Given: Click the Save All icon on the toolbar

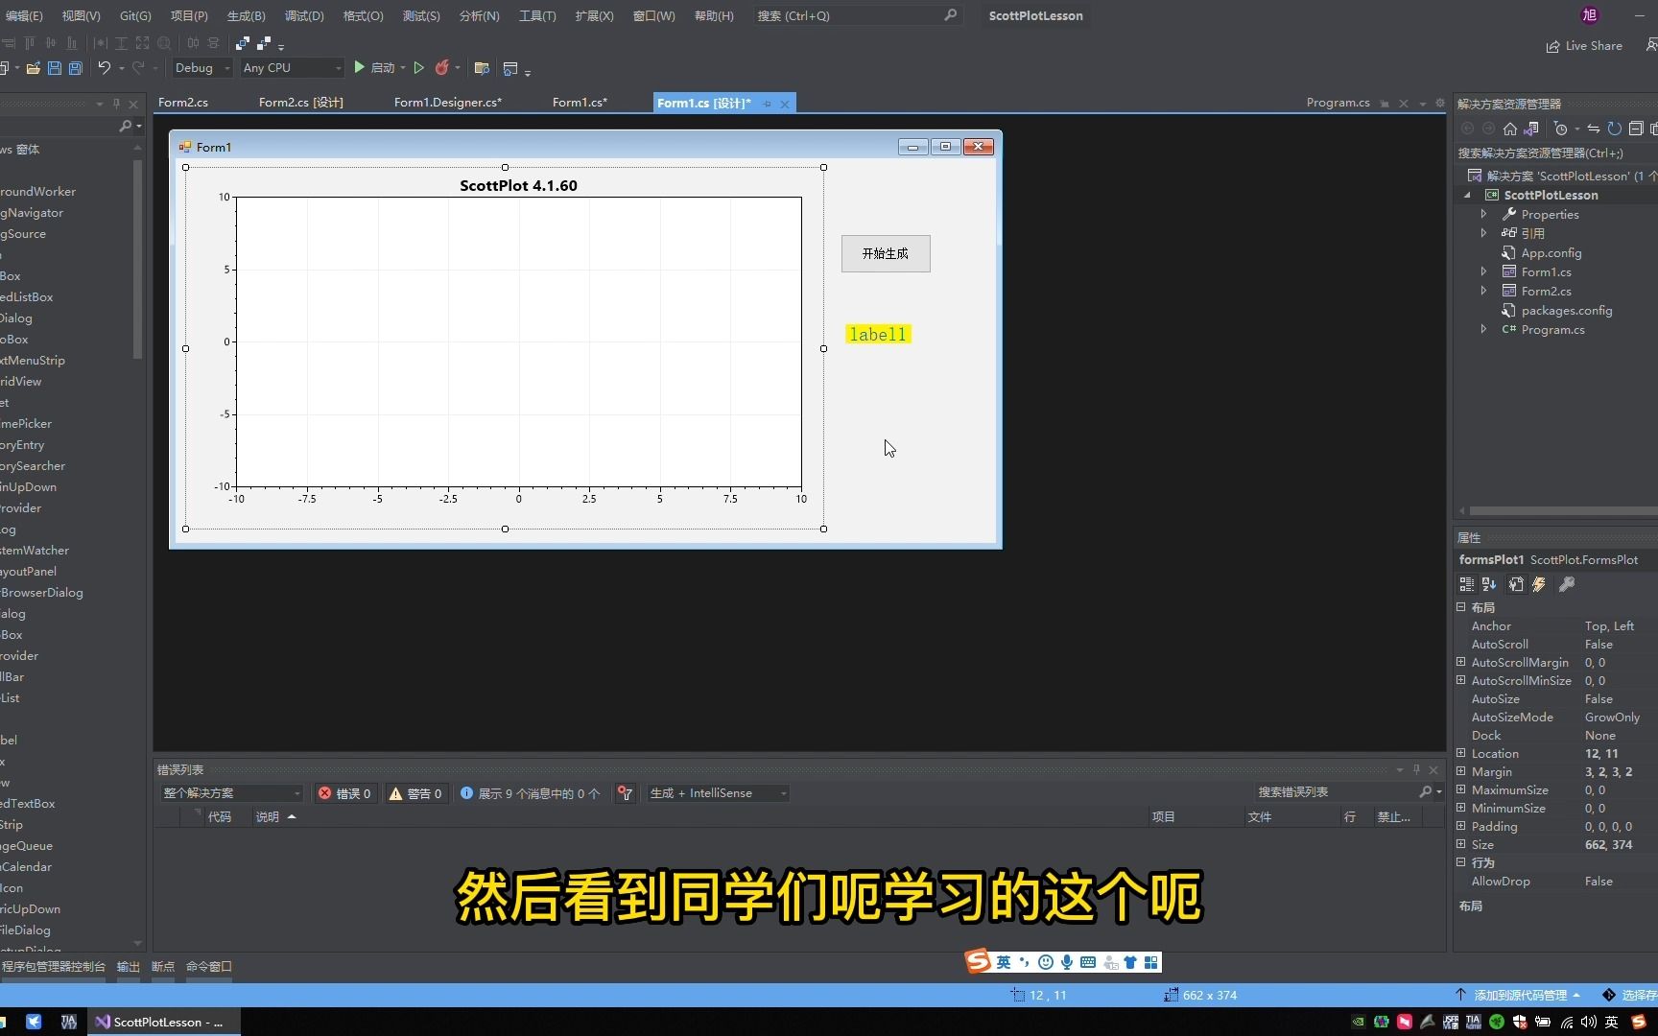Looking at the screenshot, I should pyautogui.click(x=75, y=67).
